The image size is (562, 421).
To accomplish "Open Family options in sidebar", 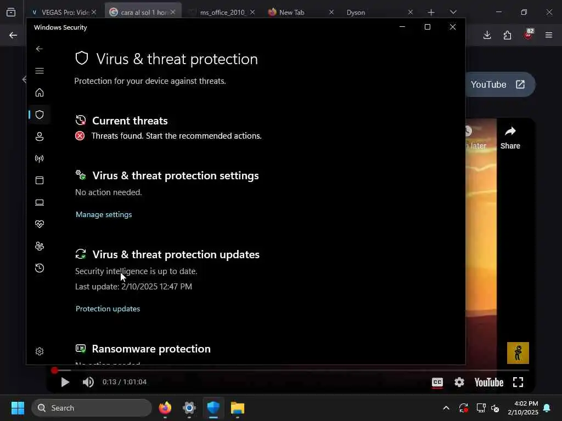I will pyautogui.click(x=40, y=246).
